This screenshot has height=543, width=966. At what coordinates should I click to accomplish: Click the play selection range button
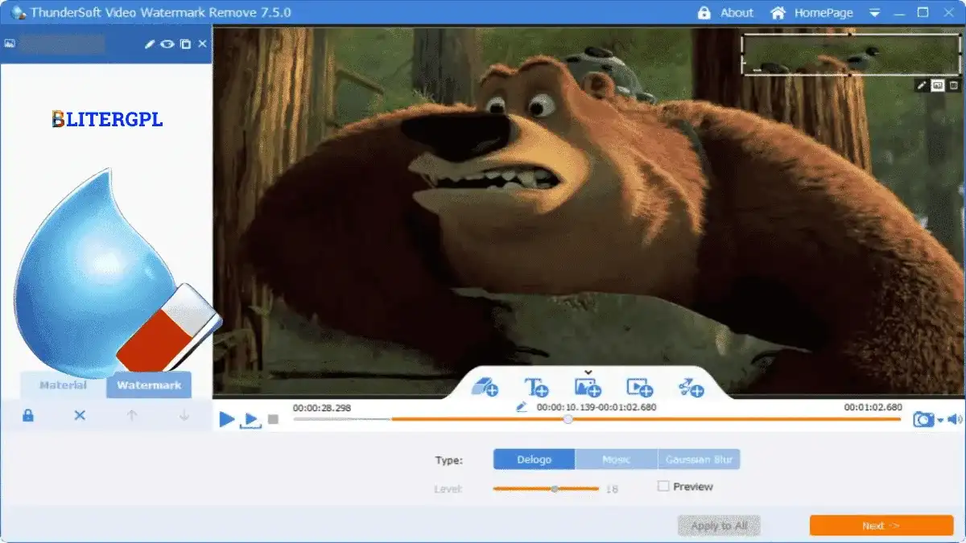[x=251, y=420]
